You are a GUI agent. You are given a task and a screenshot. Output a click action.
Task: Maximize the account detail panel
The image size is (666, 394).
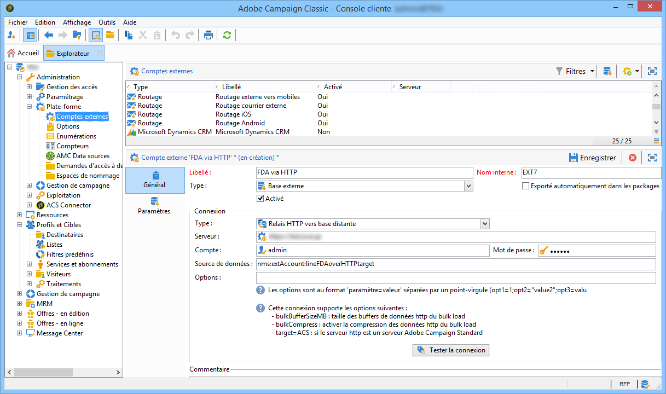coord(652,158)
